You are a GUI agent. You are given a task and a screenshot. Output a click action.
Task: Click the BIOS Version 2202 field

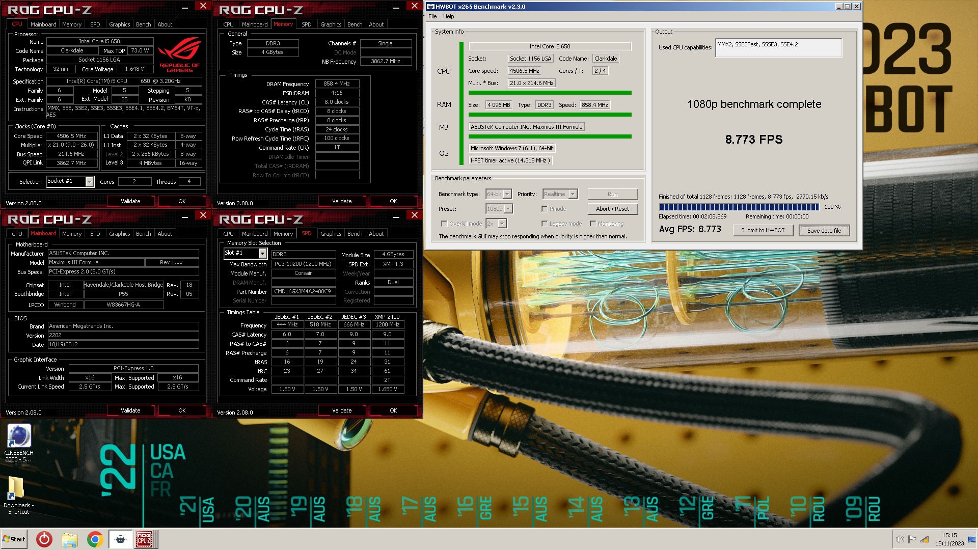point(123,336)
